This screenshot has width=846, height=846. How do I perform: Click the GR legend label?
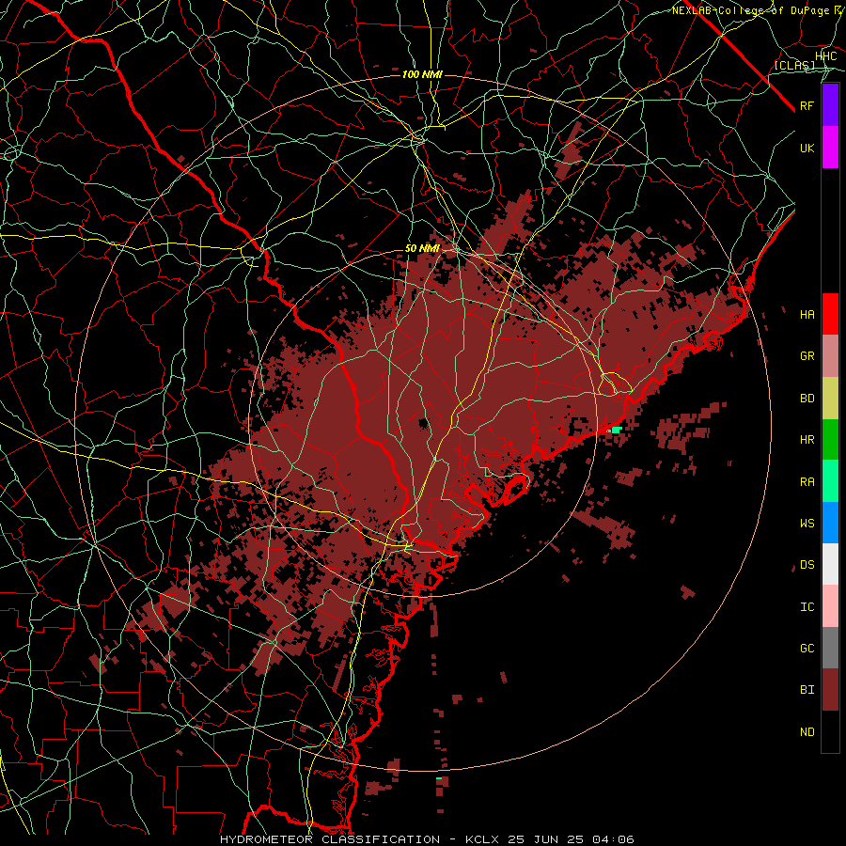pyautogui.click(x=807, y=356)
